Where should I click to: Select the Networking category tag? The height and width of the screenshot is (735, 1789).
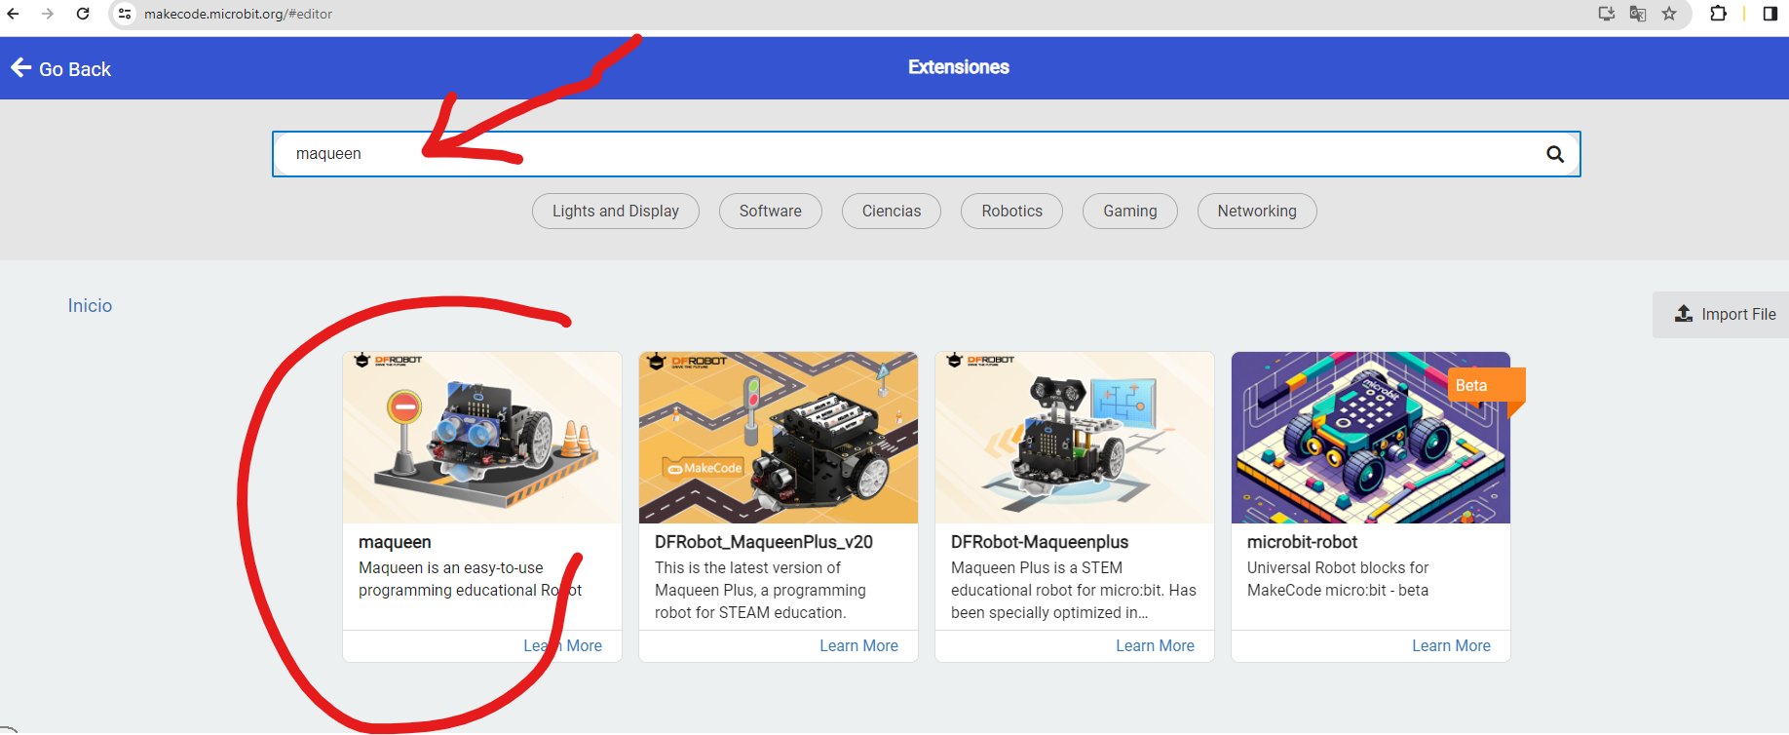(x=1256, y=211)
